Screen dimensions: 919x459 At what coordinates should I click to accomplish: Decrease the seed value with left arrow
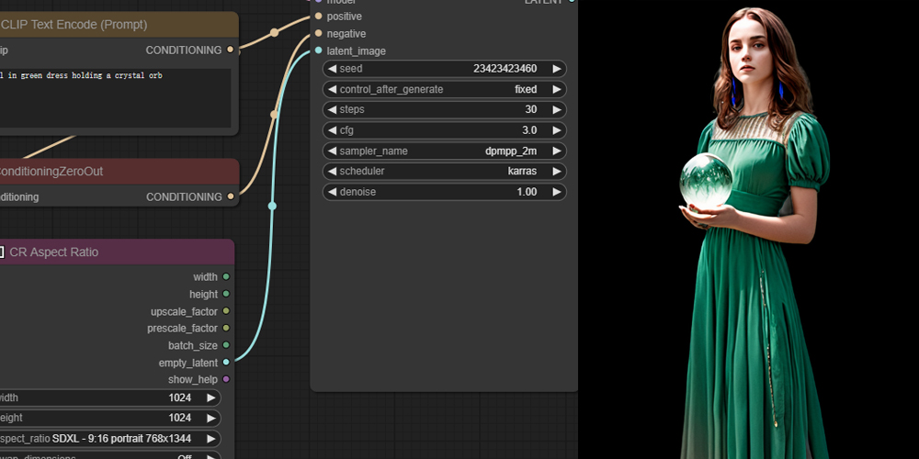[332, 69]
